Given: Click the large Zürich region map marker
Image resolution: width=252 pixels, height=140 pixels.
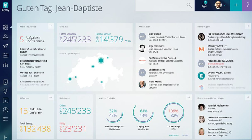Looking at the screenshot, I should pos(101,60).
